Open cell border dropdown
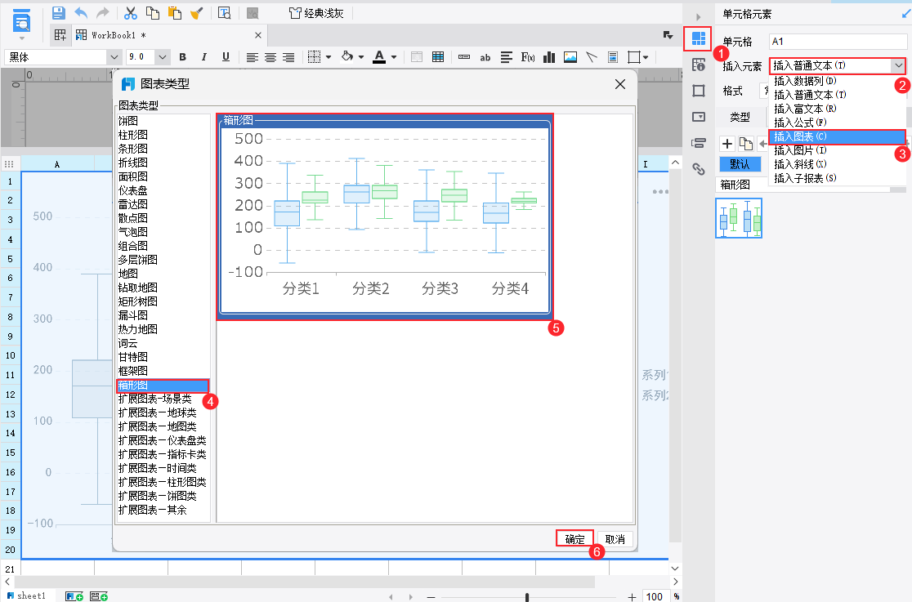This screenshot has width=912, height=602. click(329, 57)
